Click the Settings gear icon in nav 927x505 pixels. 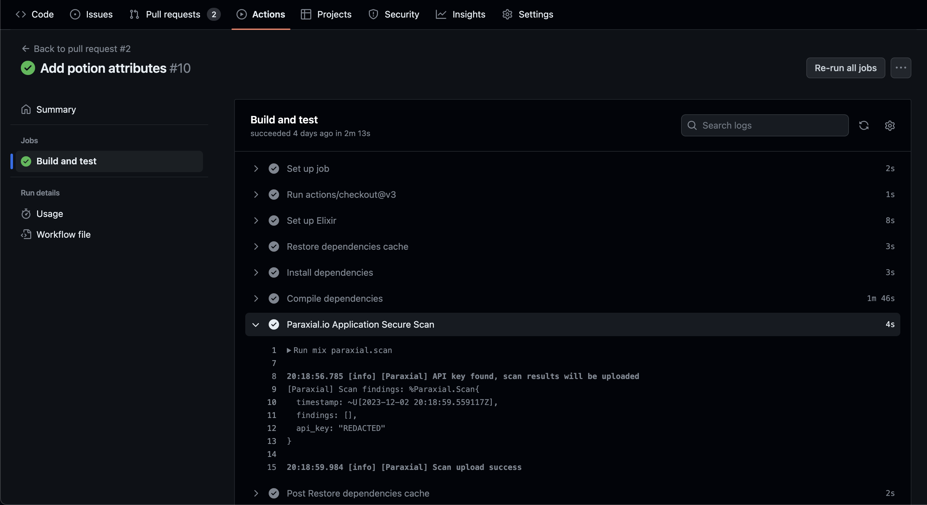tap(507, 14)
